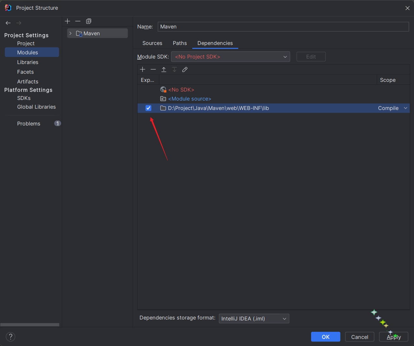Viewport: 414px width, 346px height.
Task: Move dependency down in order
Action: (x=174, y=70)
